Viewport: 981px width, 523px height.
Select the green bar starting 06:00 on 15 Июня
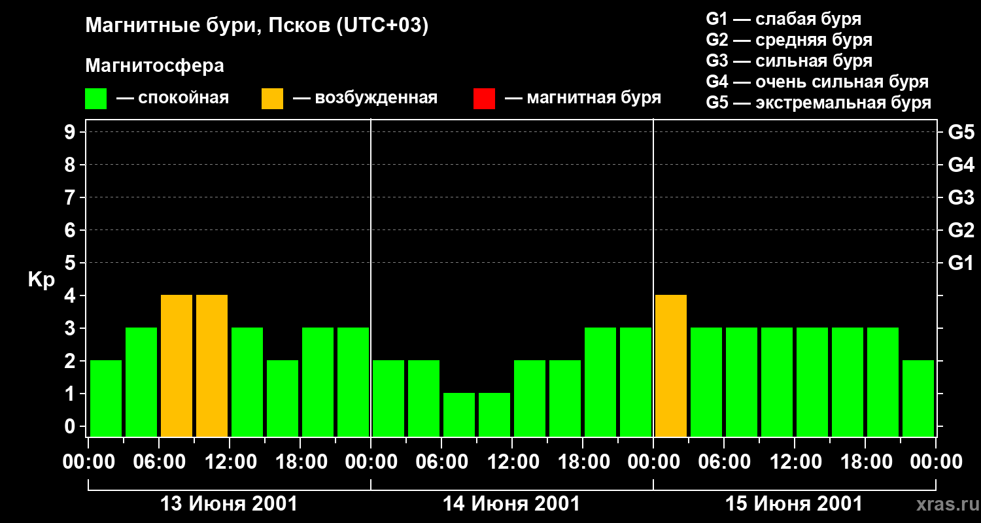(742, 382)
